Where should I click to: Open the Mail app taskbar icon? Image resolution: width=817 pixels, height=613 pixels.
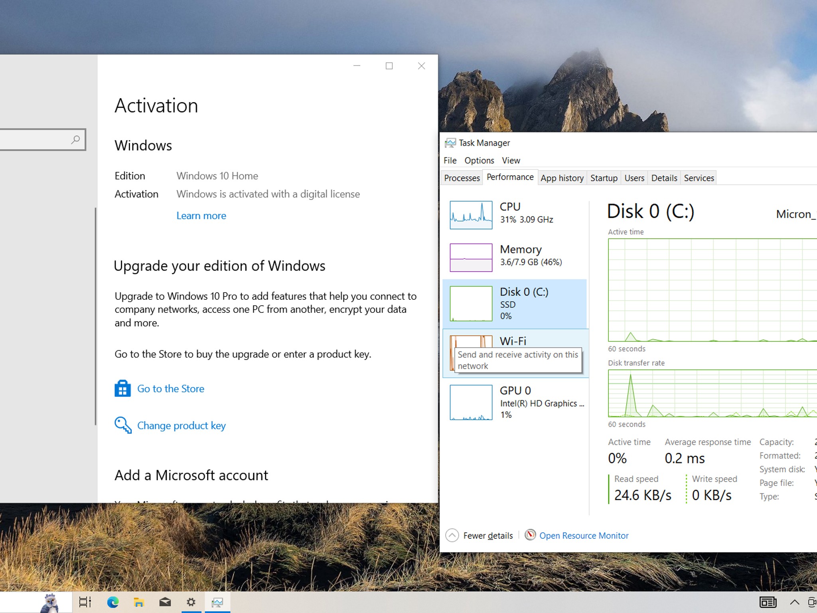coord(165,602)
